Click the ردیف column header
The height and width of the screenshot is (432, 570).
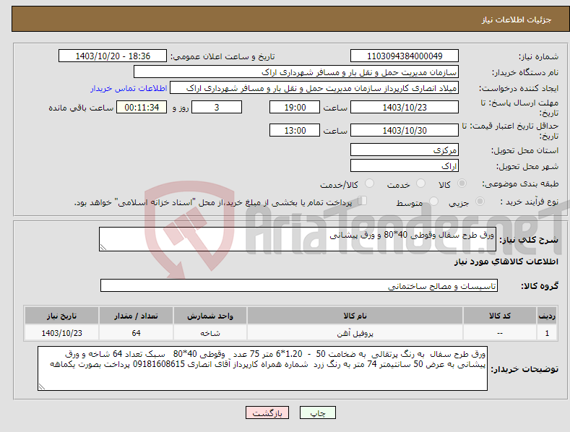pos(547,316)
